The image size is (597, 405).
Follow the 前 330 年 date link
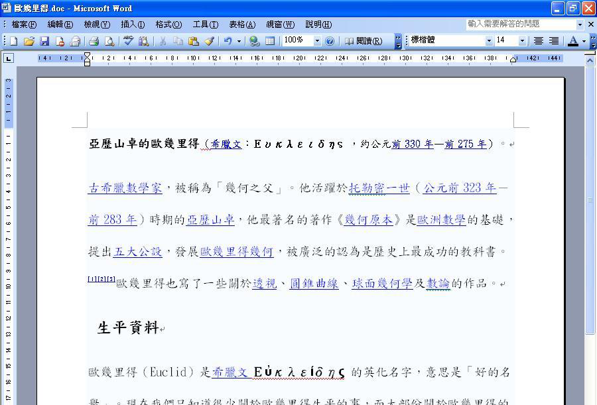pos(413,145)
